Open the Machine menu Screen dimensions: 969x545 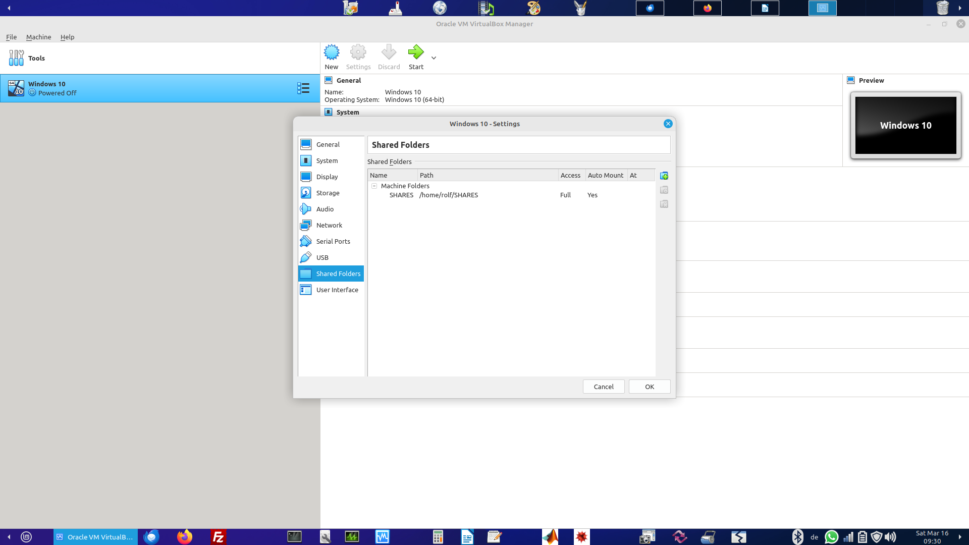point(38,37)
